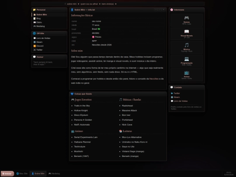236x177 pixels.
Task: Open Sobre Mim in Personal sidebar
Action: pyautogui.click(x=49, y=14)
